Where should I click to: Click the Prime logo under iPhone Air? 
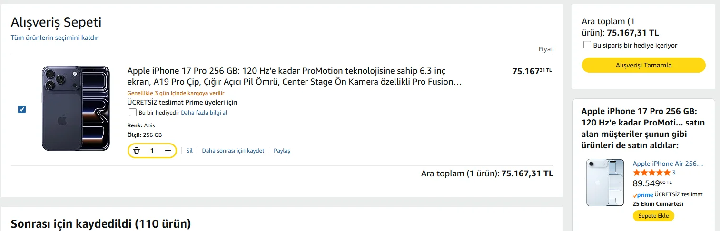pos(643,195)
